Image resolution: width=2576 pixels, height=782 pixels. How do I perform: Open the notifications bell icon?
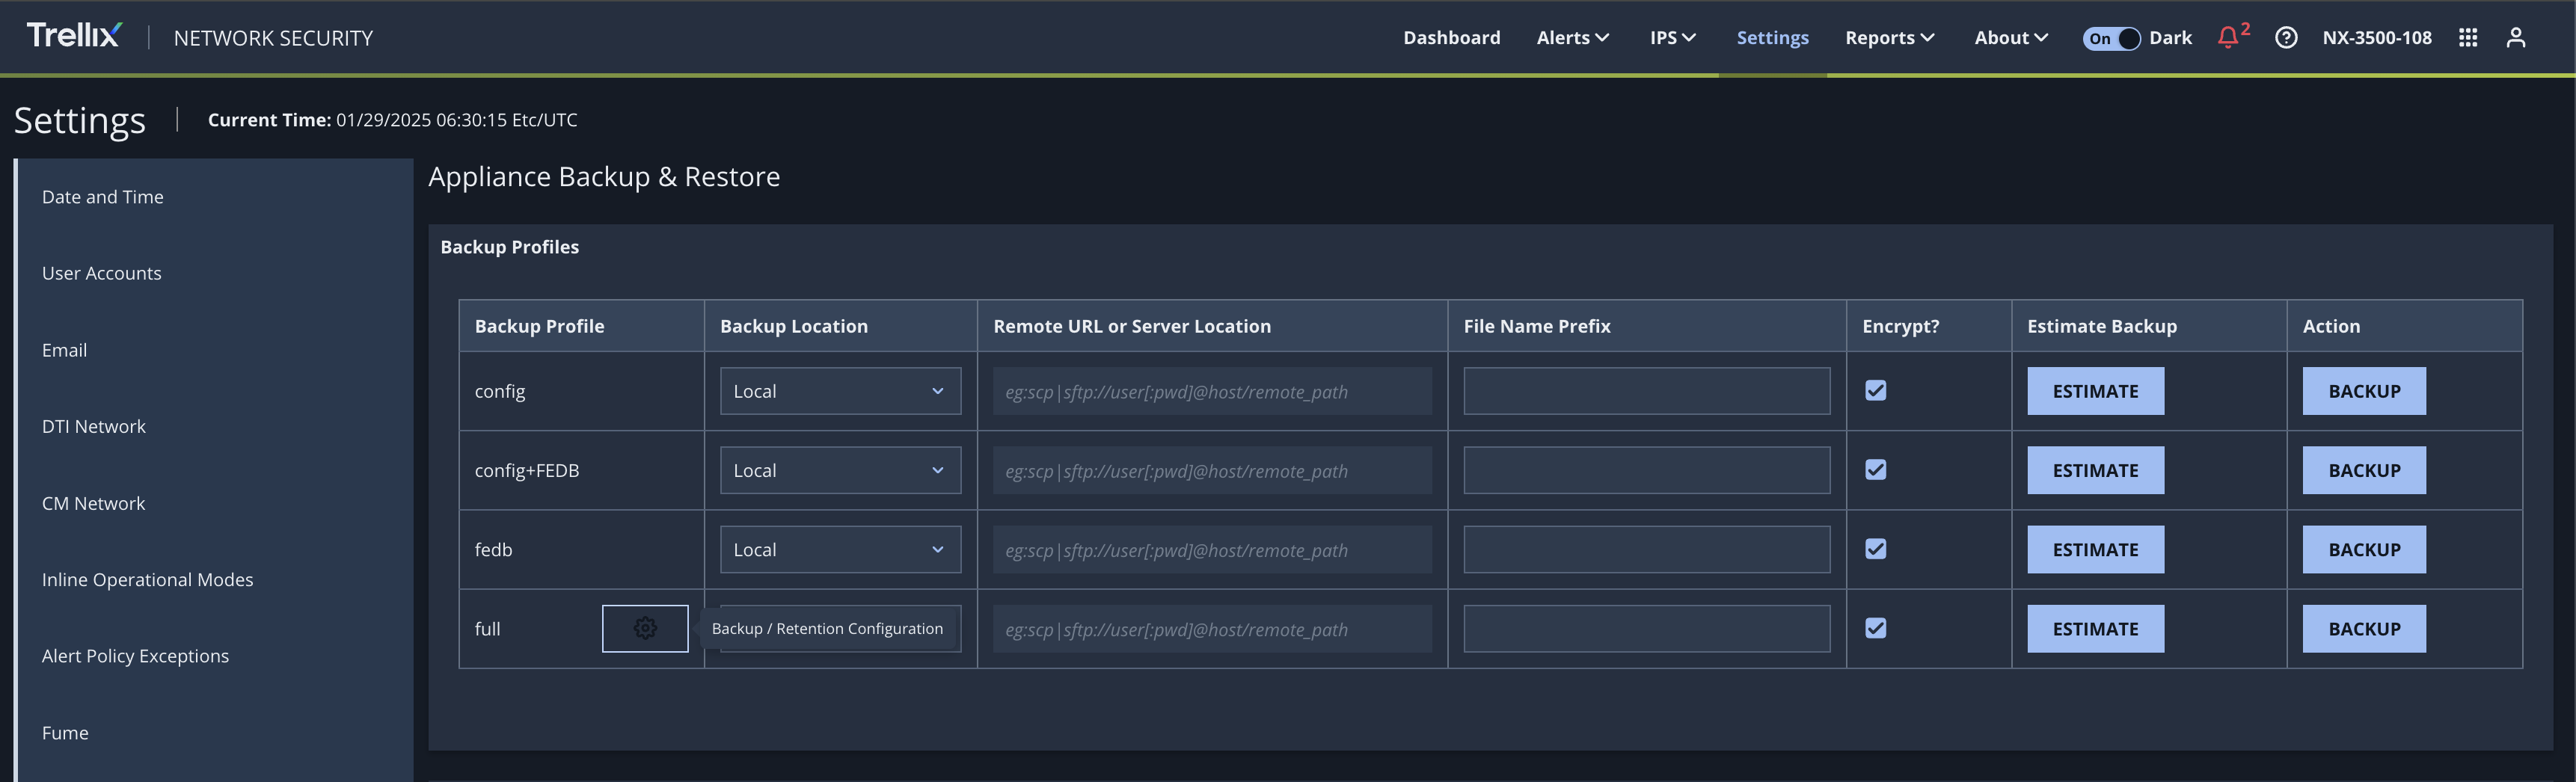point(2228,38)
